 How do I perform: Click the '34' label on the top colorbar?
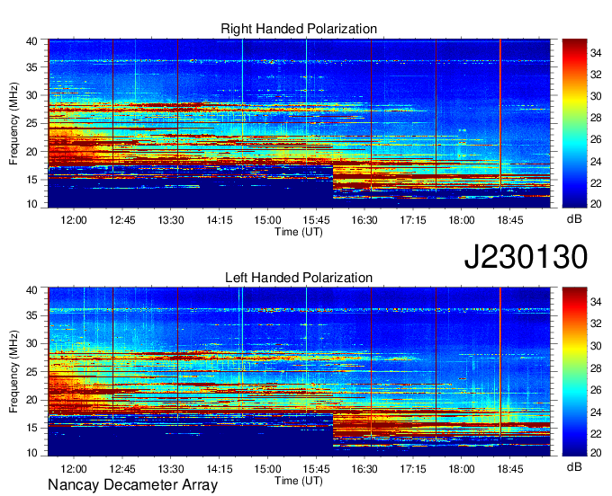point(596,53)
